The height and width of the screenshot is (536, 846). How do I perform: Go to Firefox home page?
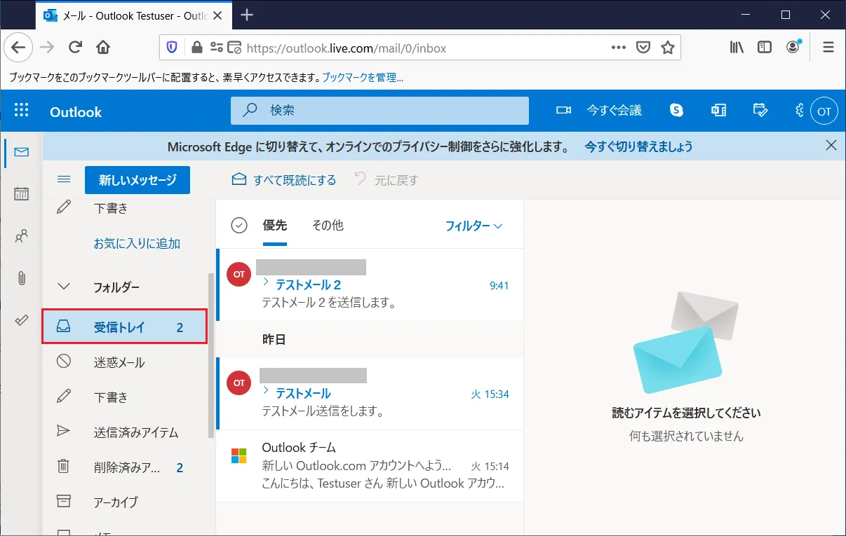(103, 48)
